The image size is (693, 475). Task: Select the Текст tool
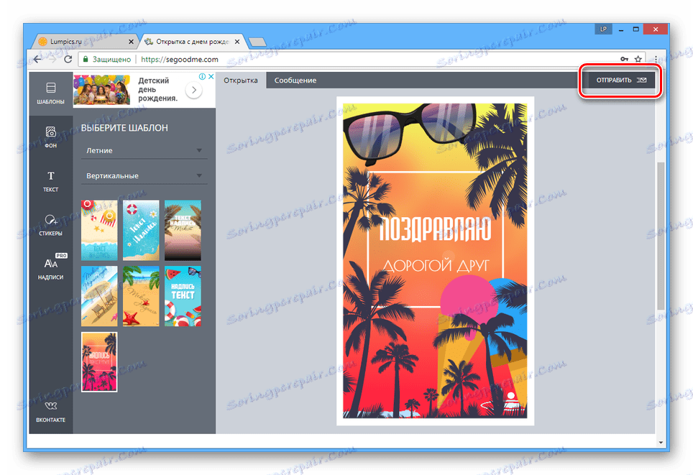pos(51,182)
